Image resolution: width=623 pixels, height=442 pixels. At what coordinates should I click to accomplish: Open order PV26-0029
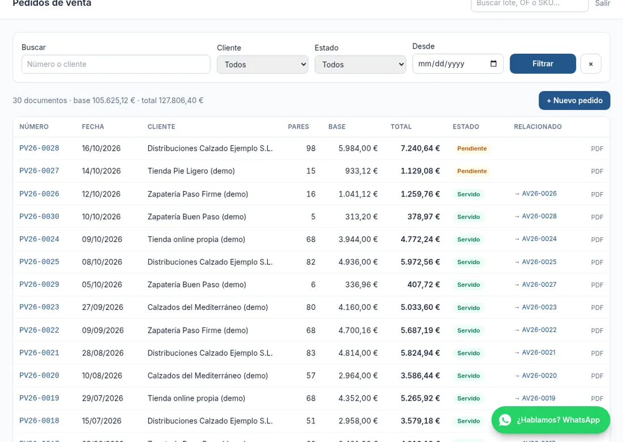click(x=39, y=284)
